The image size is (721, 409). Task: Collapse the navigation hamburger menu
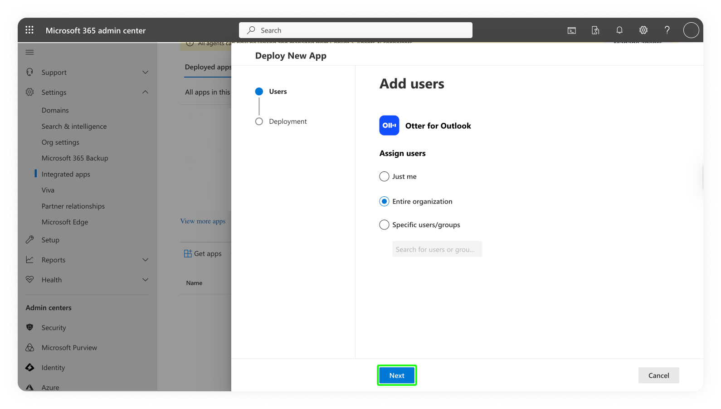click(30, 52)
